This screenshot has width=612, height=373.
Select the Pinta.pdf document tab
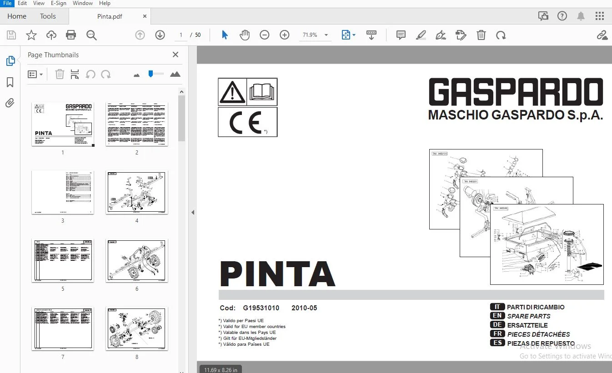pyautogui.click(x=110, y=16)
